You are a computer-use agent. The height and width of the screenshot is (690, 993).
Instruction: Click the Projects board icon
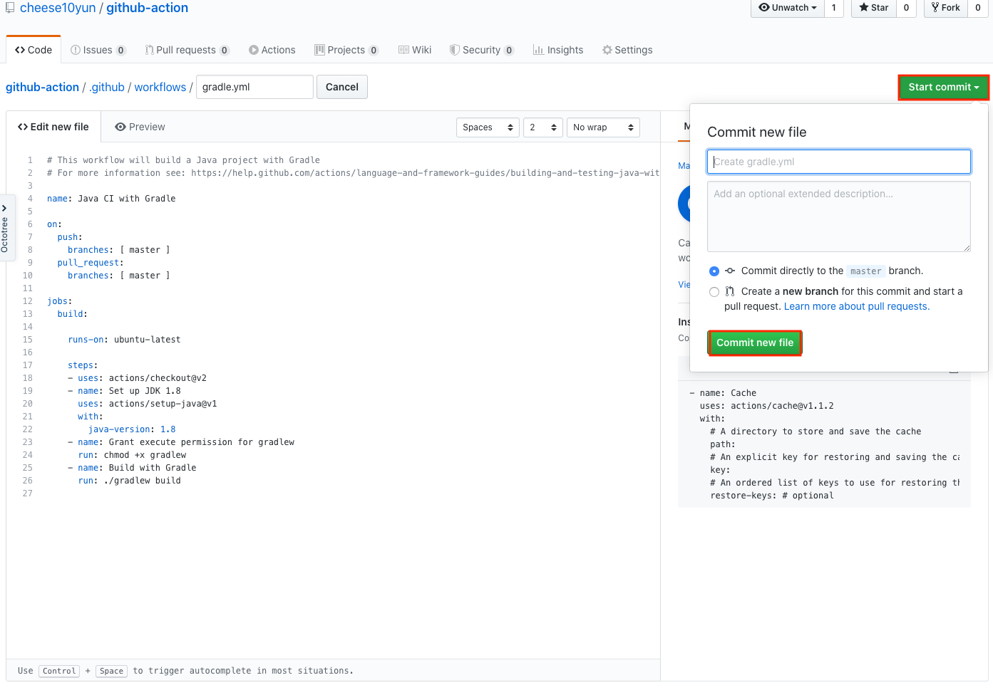coord(320,50)
